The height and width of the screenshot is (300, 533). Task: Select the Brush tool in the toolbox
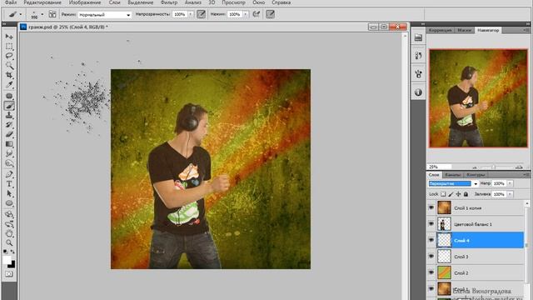pyautogui.click(x=9, y=106)
